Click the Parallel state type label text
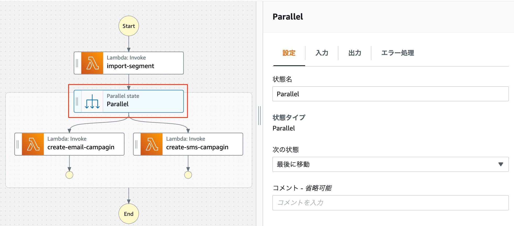 point(123,96)
